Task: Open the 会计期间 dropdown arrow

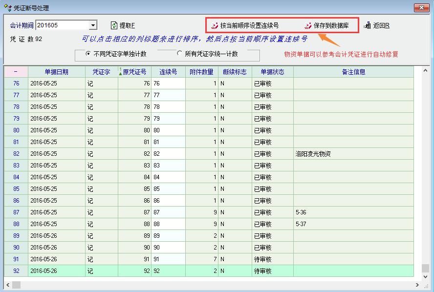Action: pos(93,25)
